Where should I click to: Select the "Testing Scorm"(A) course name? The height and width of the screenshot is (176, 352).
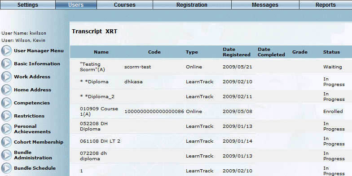pos(92,67)
